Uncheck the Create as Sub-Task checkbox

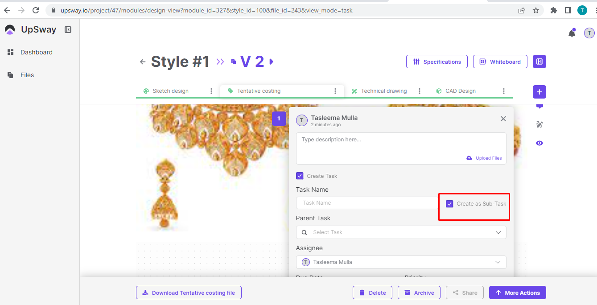tap(449, 204)
